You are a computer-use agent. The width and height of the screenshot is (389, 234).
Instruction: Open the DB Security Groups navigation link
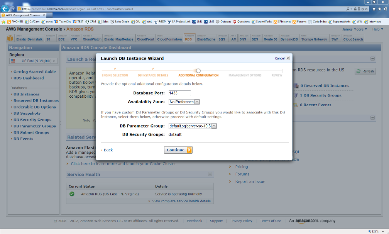click(32, 120)
